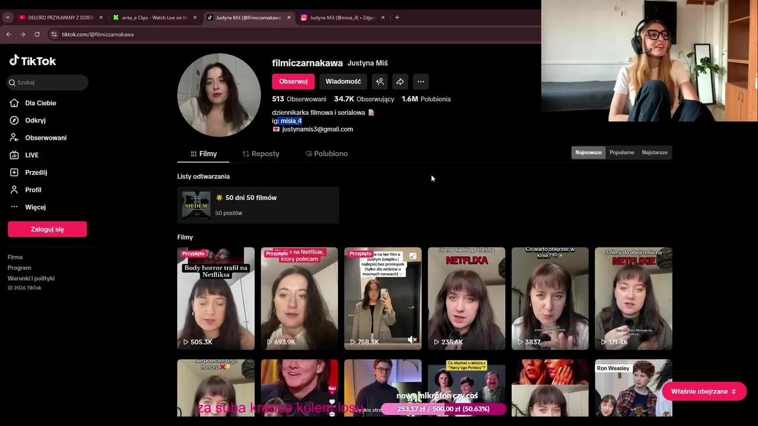Sort videos by Popularne

622,153
